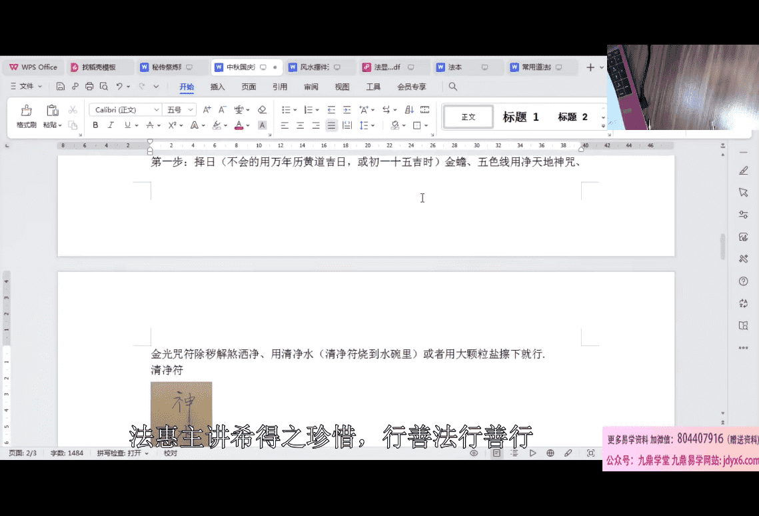
Task: Open print preview from quick access toolbar
Action: (104, 87)
